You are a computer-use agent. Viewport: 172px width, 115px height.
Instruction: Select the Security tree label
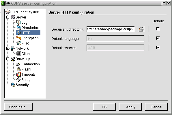(x=22, y=85)
